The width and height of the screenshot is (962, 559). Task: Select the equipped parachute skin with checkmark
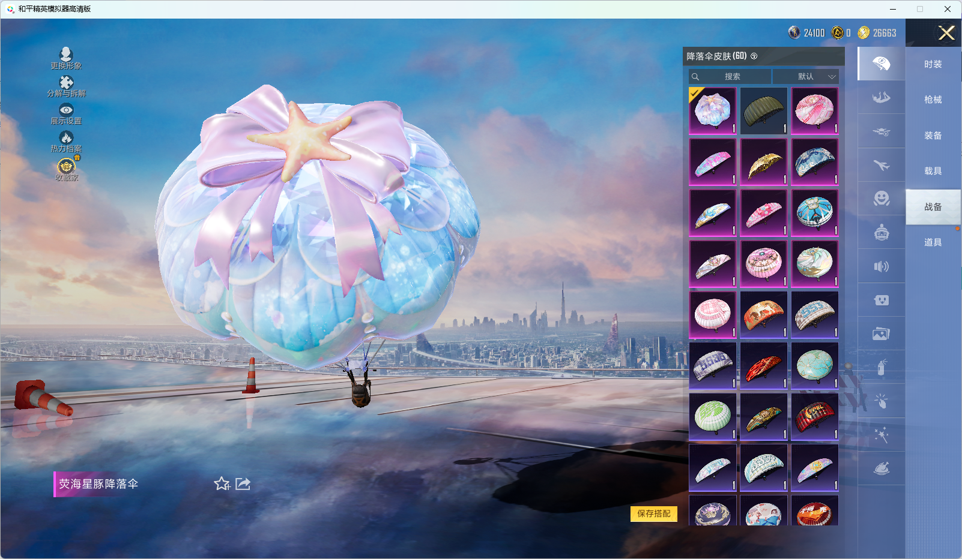point(713,111)
